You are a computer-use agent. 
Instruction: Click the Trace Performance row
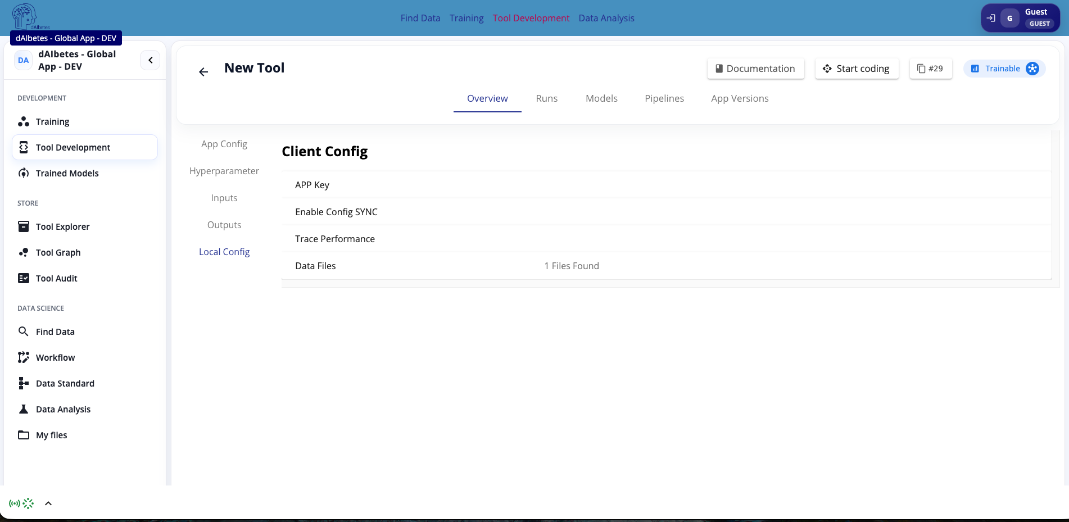667,239
